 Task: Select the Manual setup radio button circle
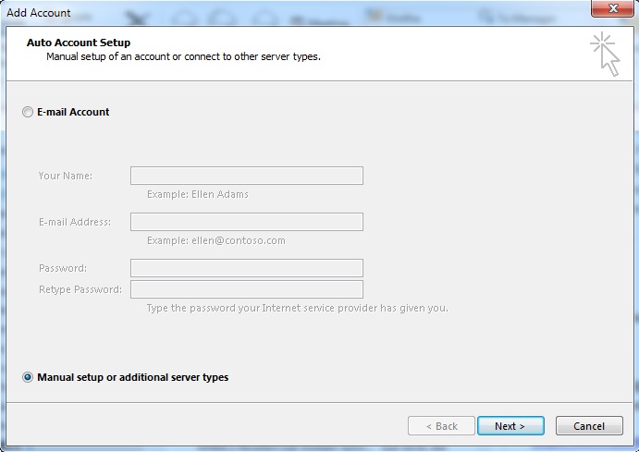coord(28,377)
